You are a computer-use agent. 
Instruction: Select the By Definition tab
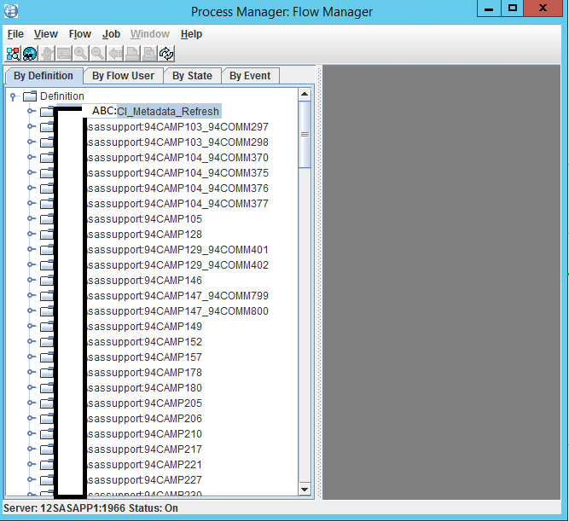(x=44, y=76)
